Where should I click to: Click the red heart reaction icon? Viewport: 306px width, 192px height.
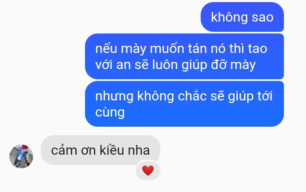pos(148,170)
